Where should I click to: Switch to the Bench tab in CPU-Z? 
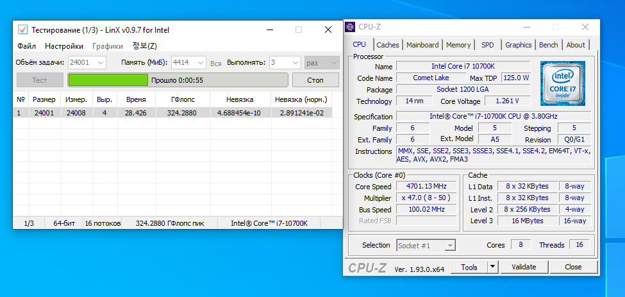point(549,45)
